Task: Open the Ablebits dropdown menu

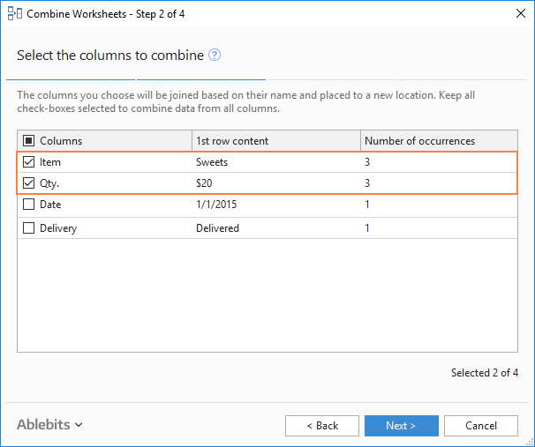Action: point(49,425)
